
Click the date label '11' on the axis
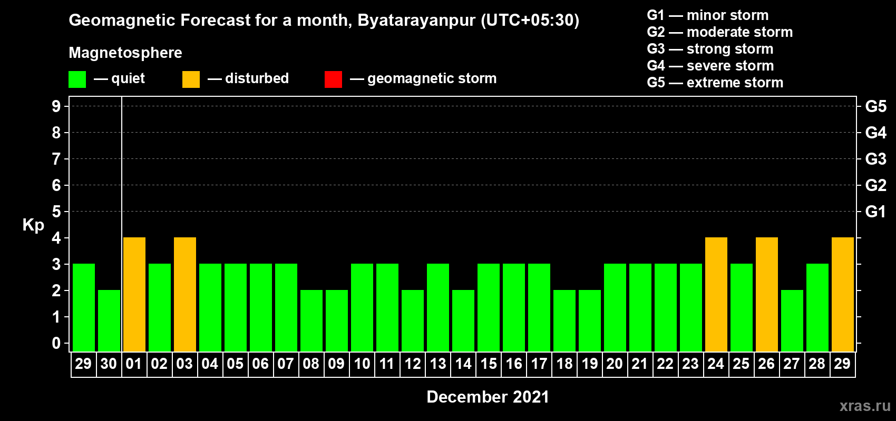tap(387, 364)
